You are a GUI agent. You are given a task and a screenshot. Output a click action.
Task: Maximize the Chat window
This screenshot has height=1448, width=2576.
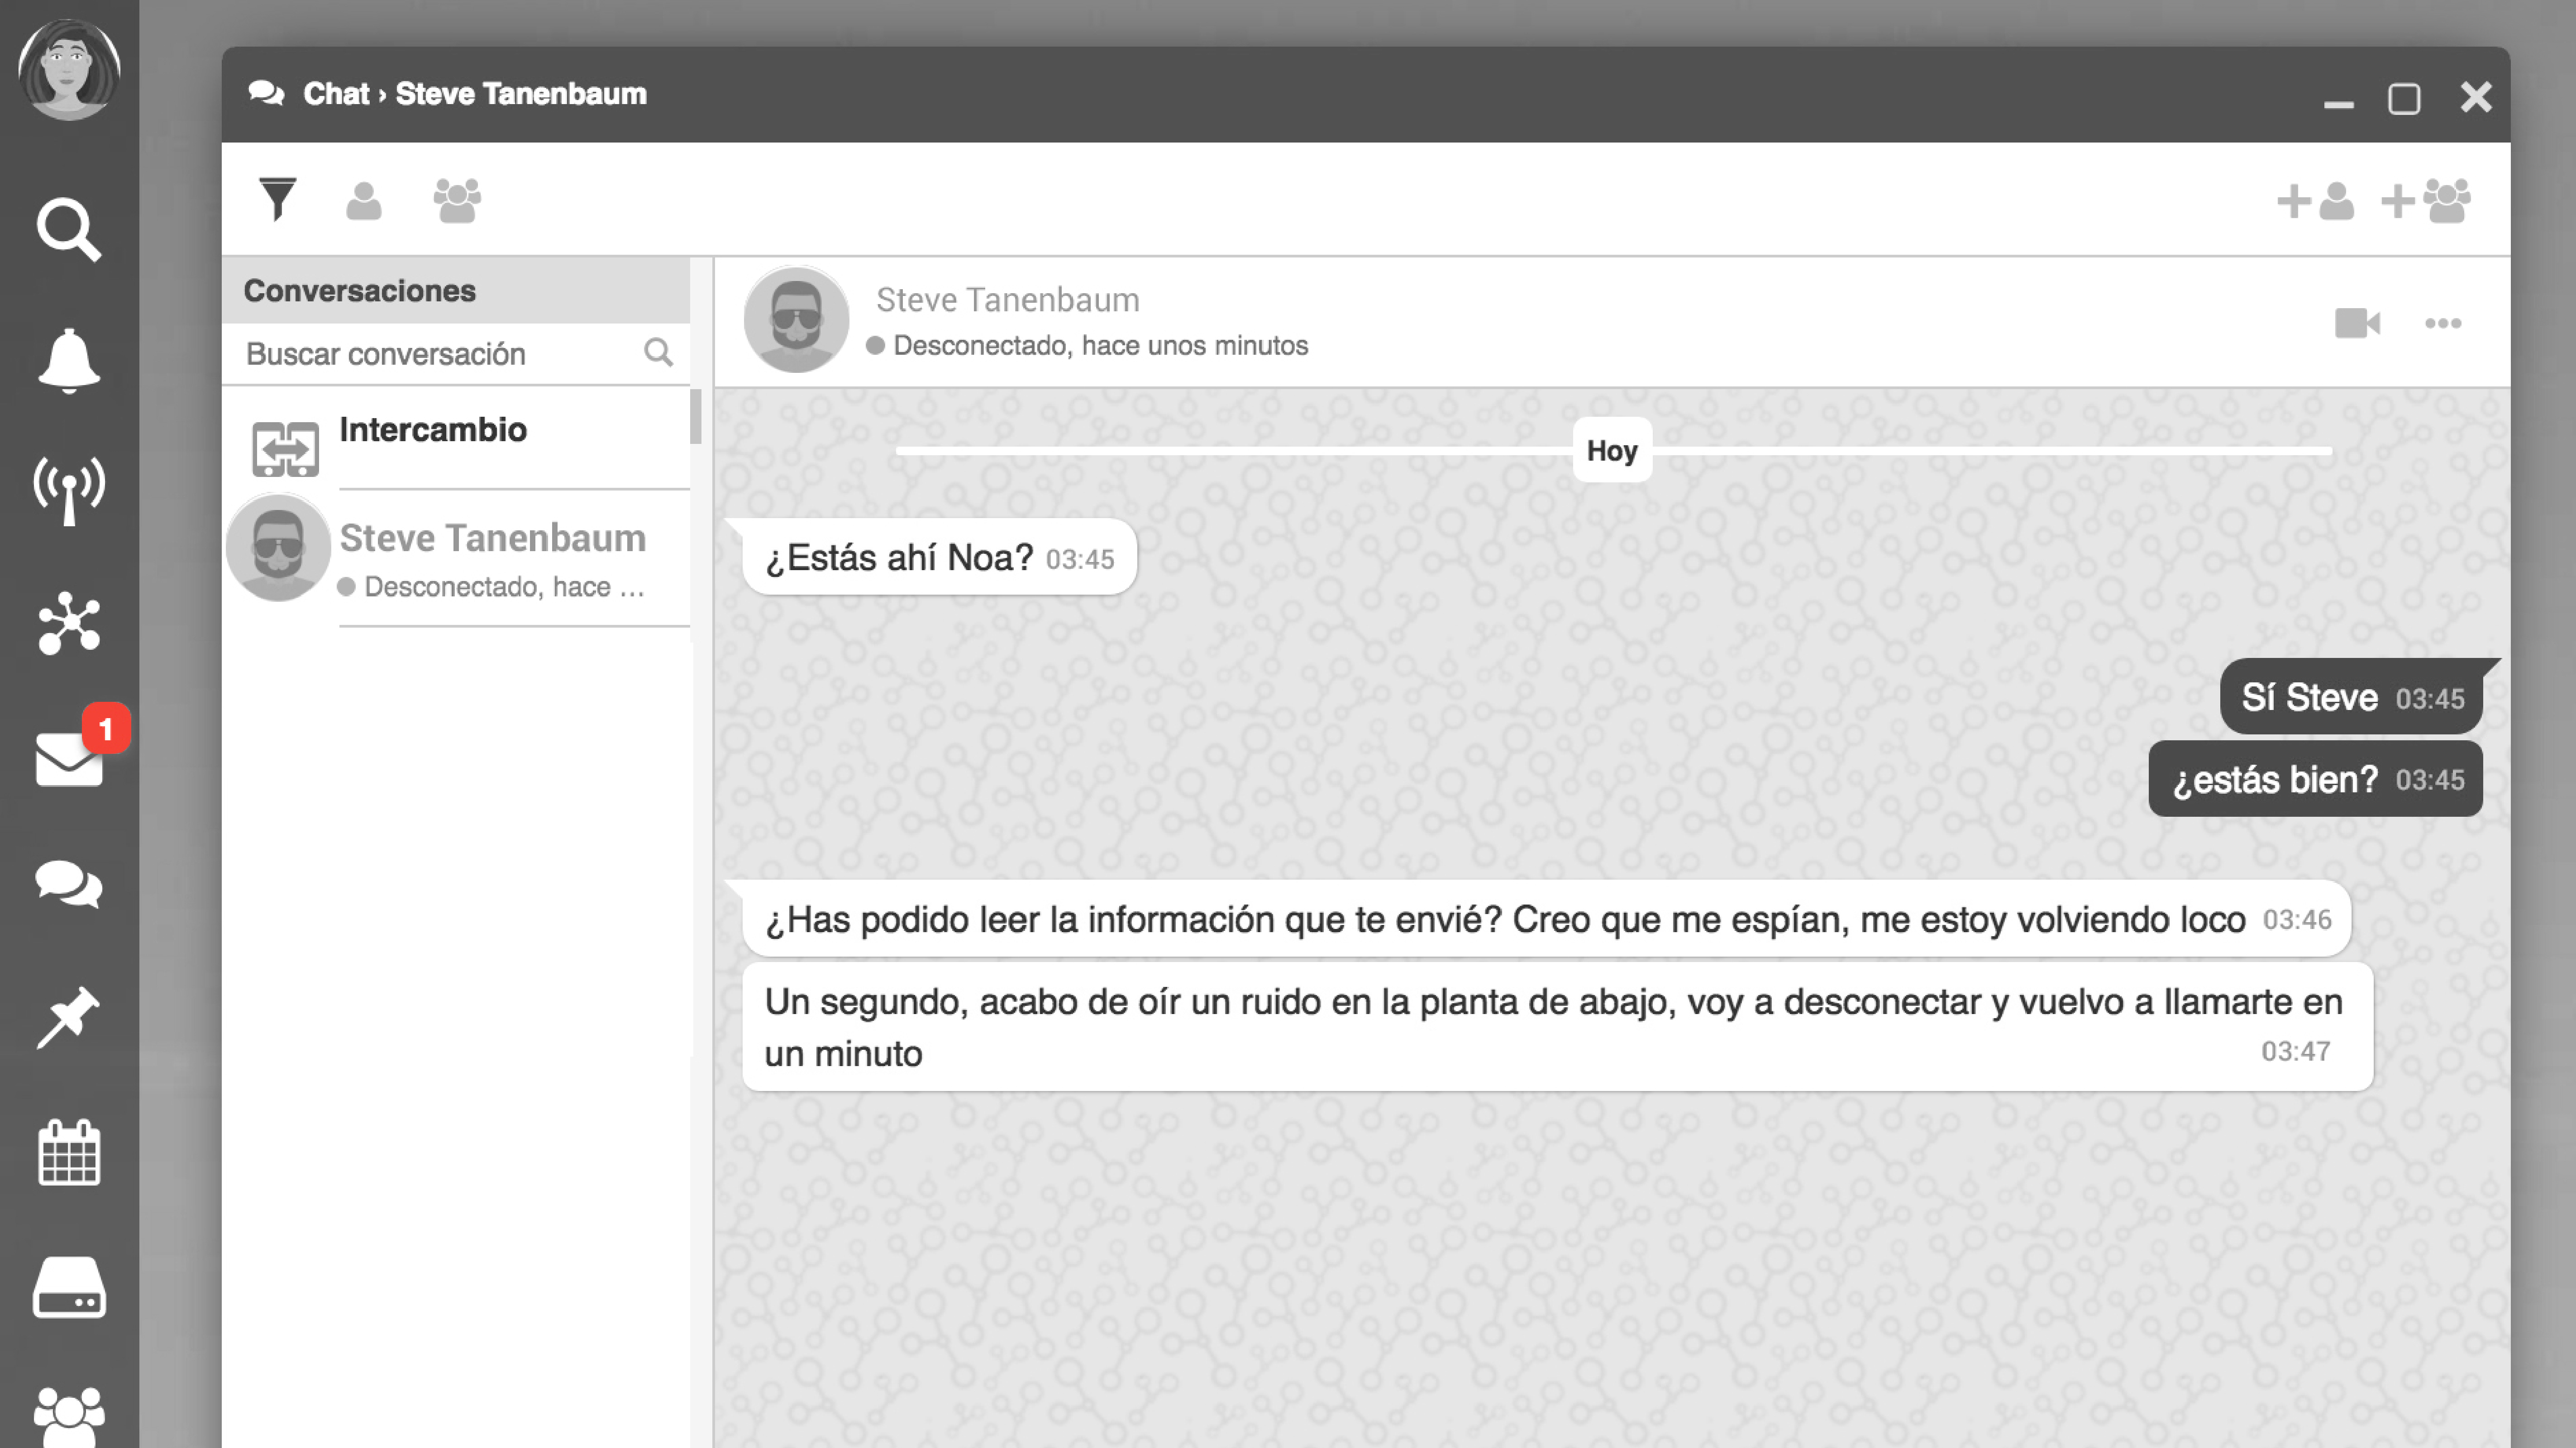[x=2404, y=99]
